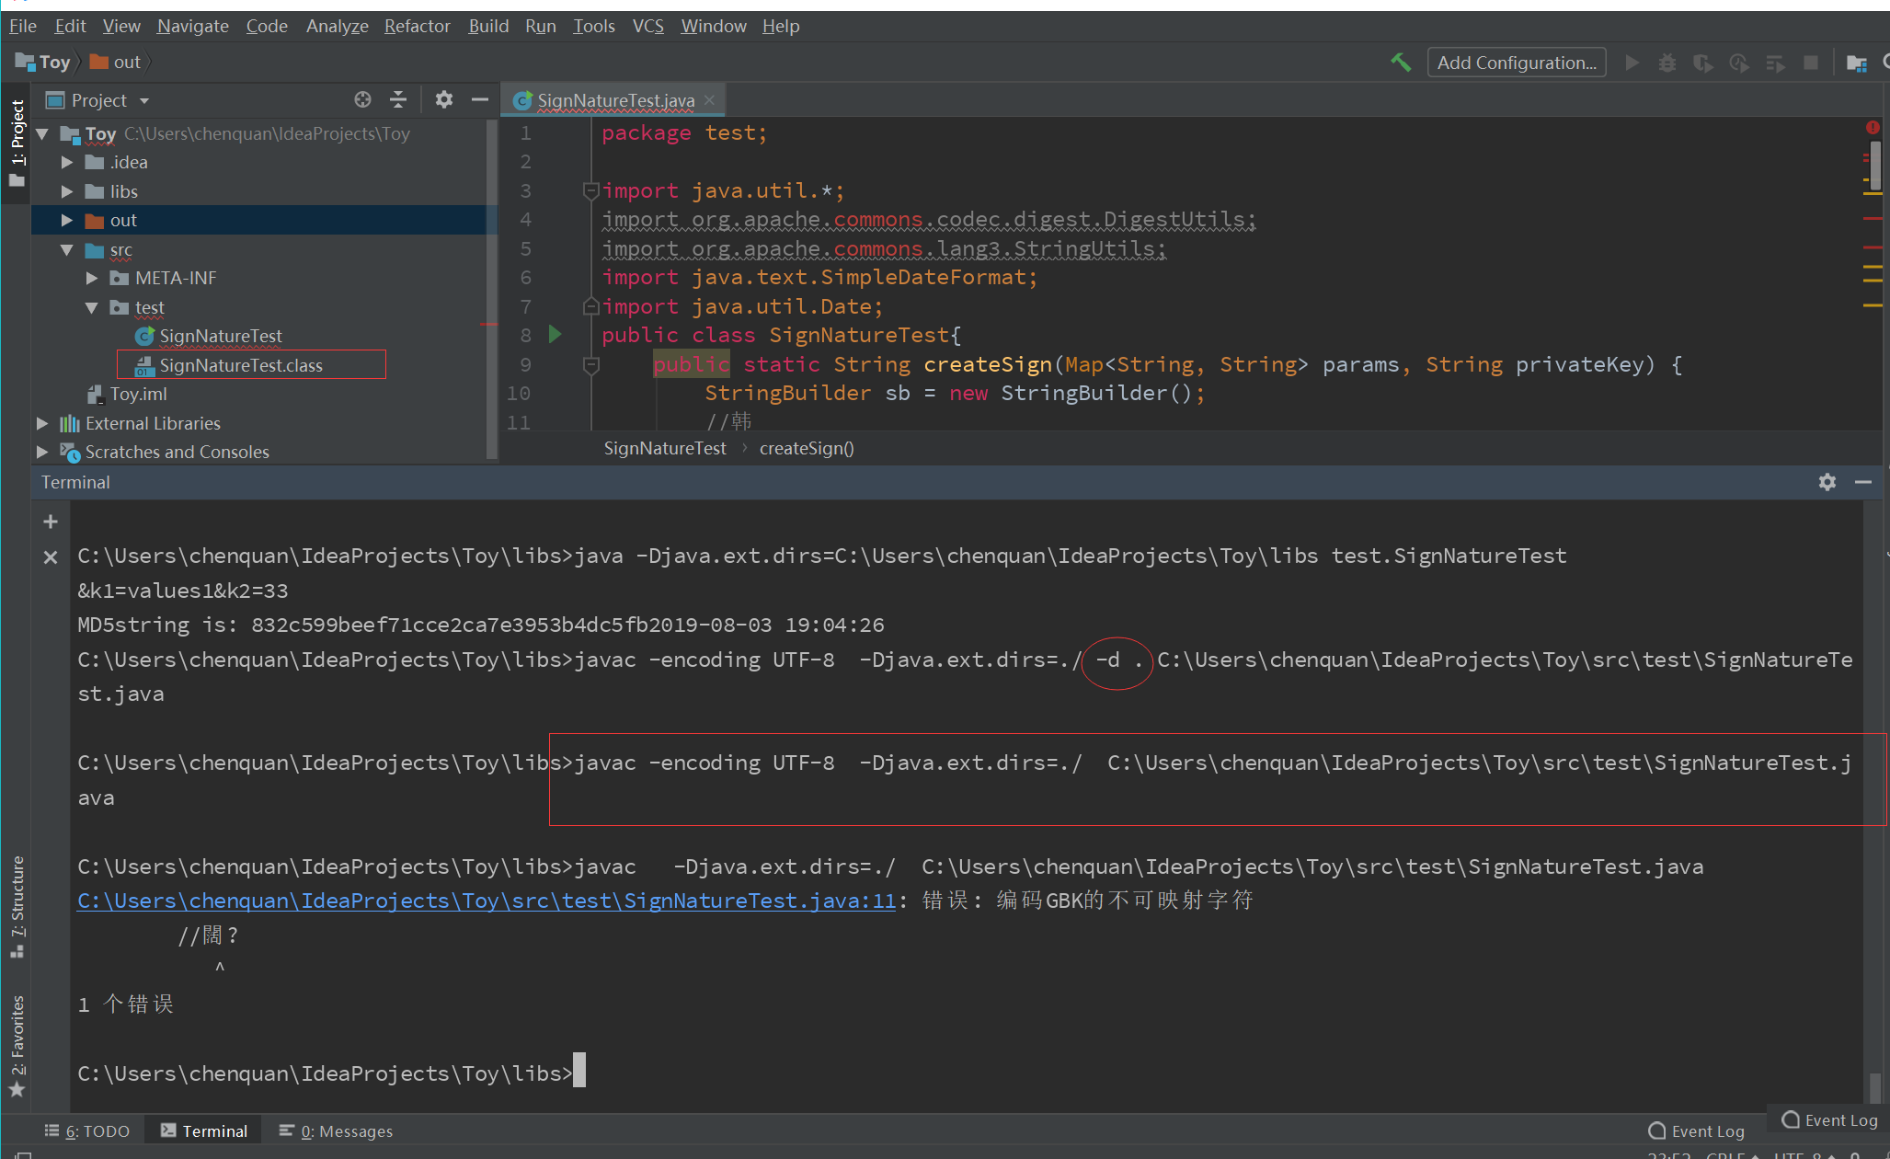The width and height of the screenshot is (1890, 1159).
Task: Toggle the Favorites side tool window
Action: 17,1044
